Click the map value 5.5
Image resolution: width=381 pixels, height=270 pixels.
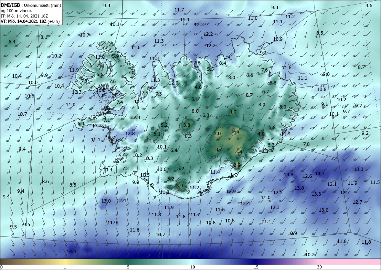click(x=210, y=69)
